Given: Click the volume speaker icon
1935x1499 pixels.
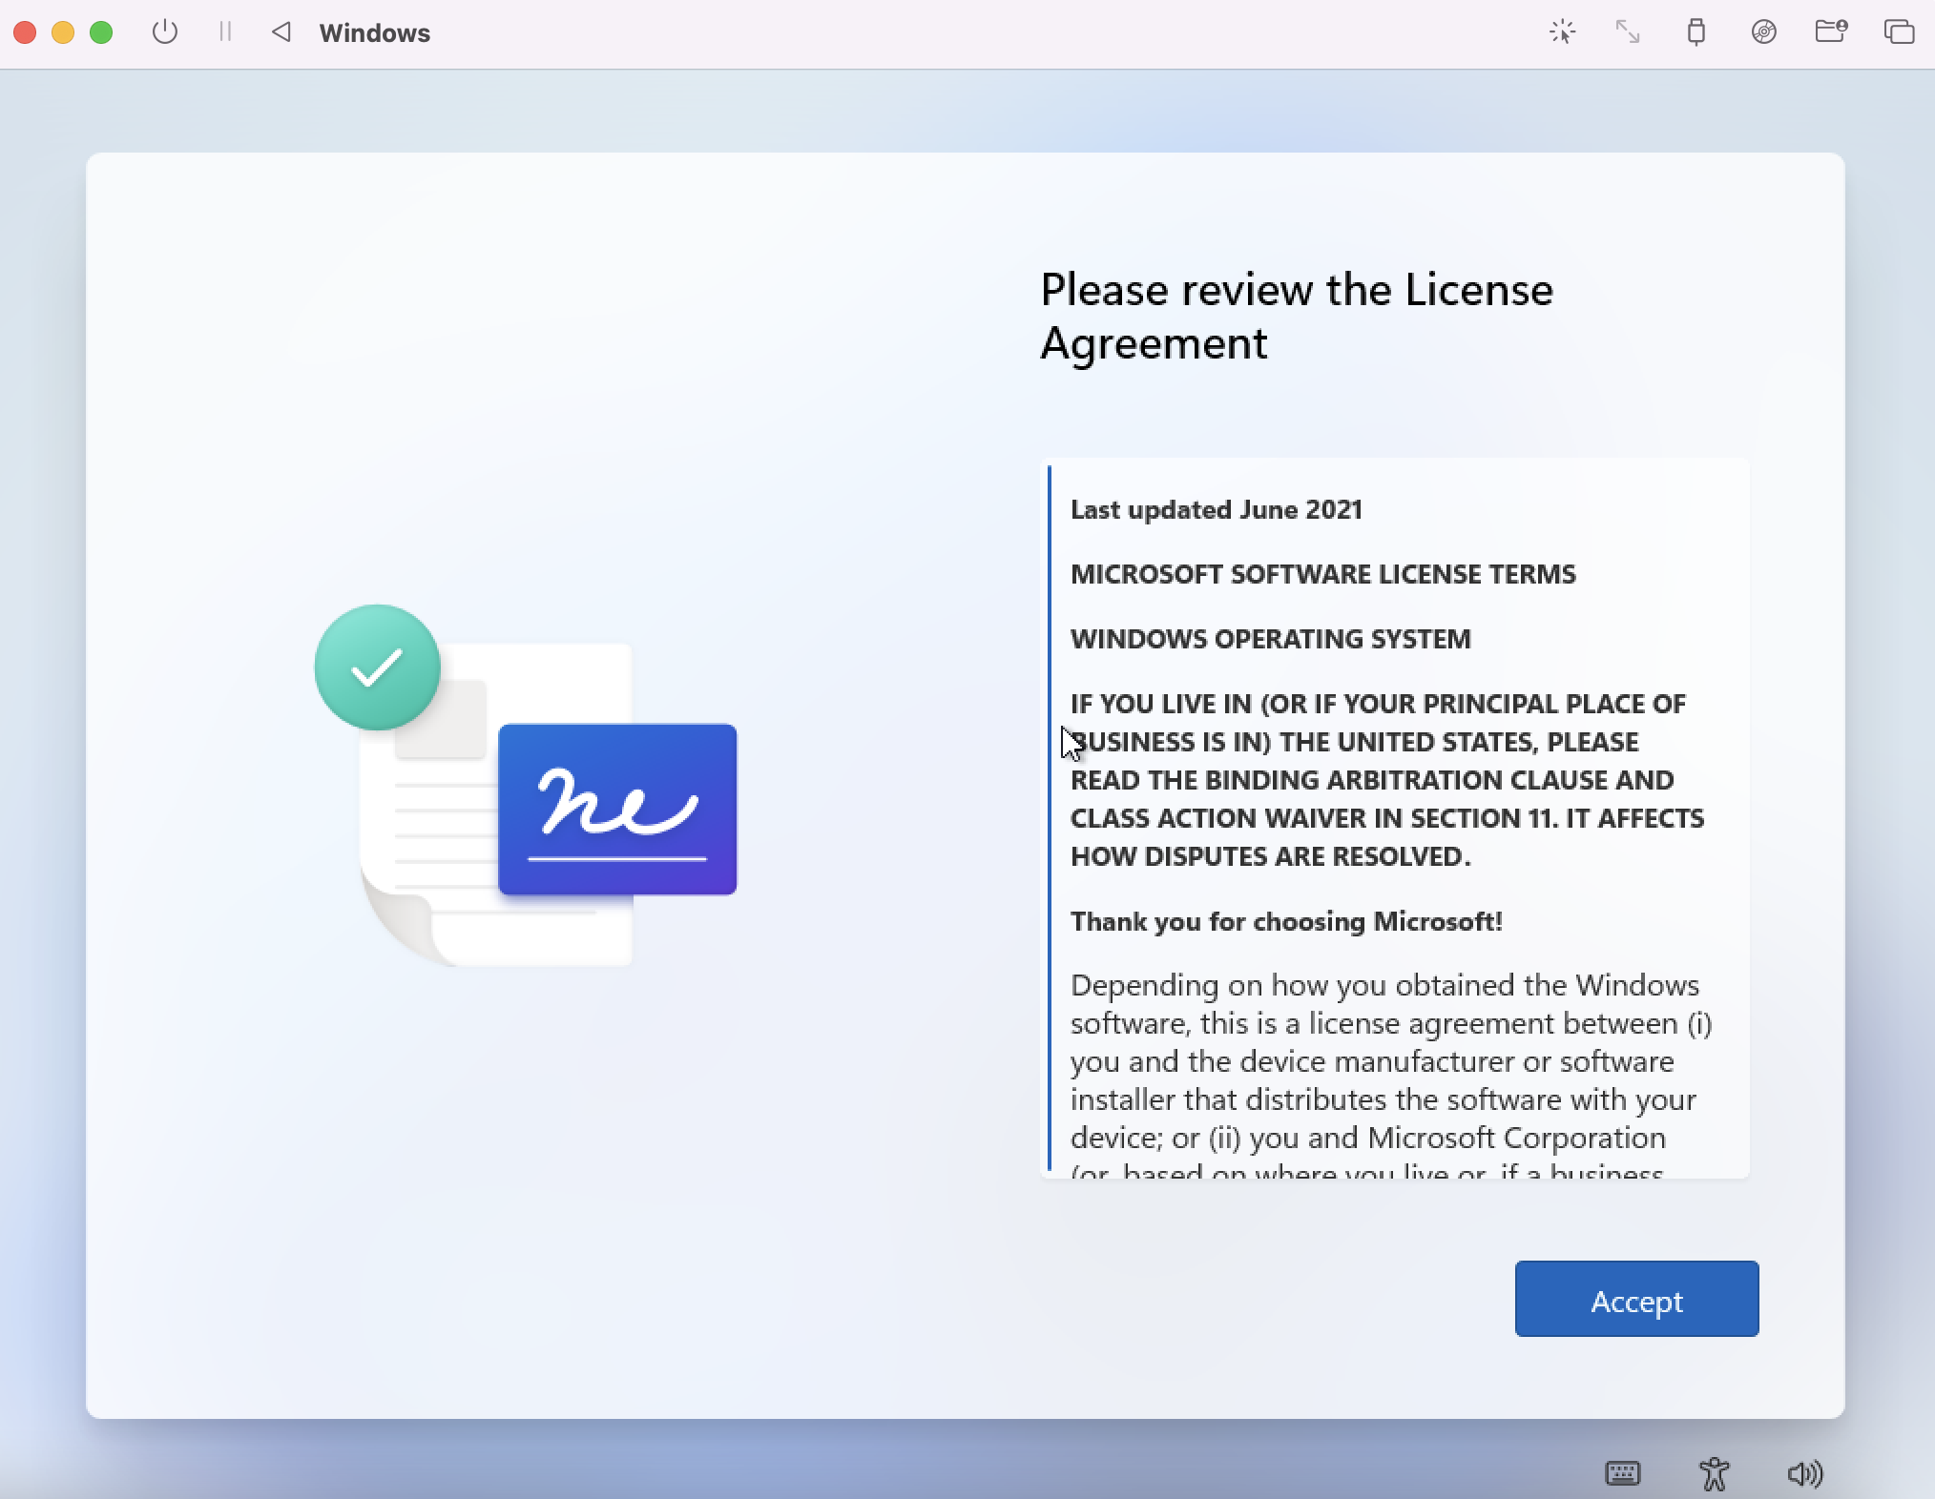Looking at the screenshot, I should [x=1804, y=1473].
